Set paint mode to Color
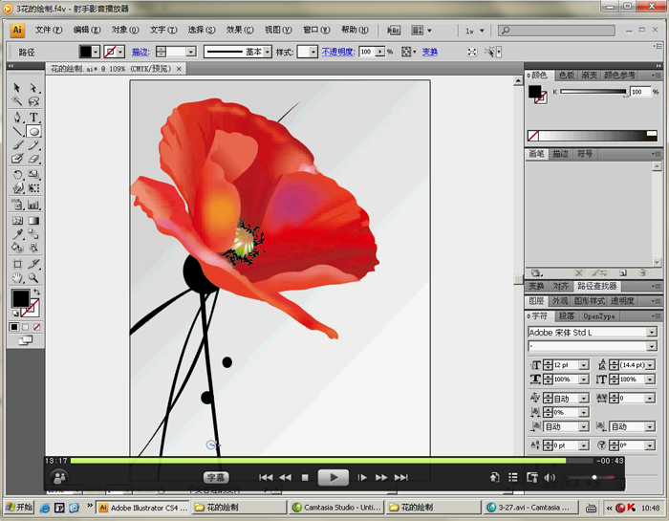 click(x=14, y=327)
